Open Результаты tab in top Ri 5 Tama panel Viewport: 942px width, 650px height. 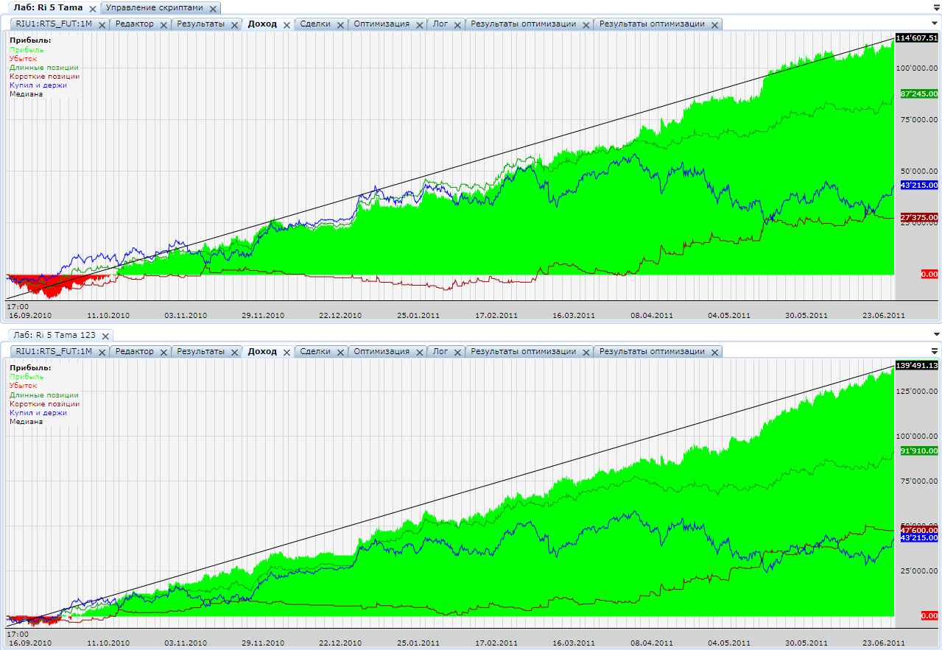[x=200, y=24]
